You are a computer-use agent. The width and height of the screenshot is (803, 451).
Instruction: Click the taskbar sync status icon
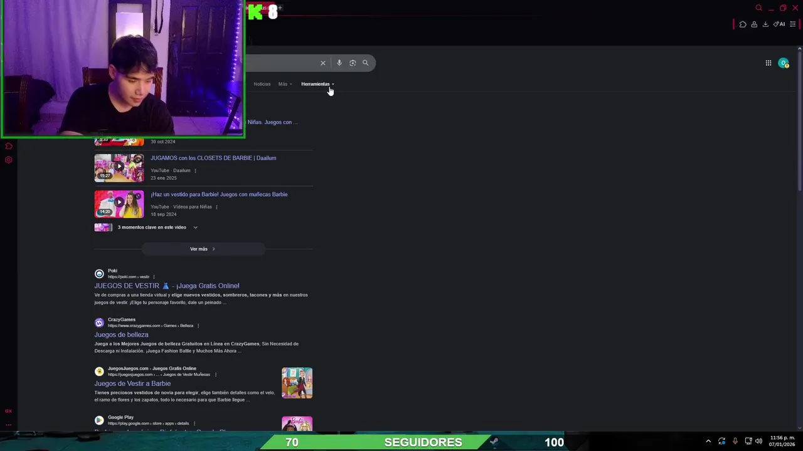[x=721, y=442]
